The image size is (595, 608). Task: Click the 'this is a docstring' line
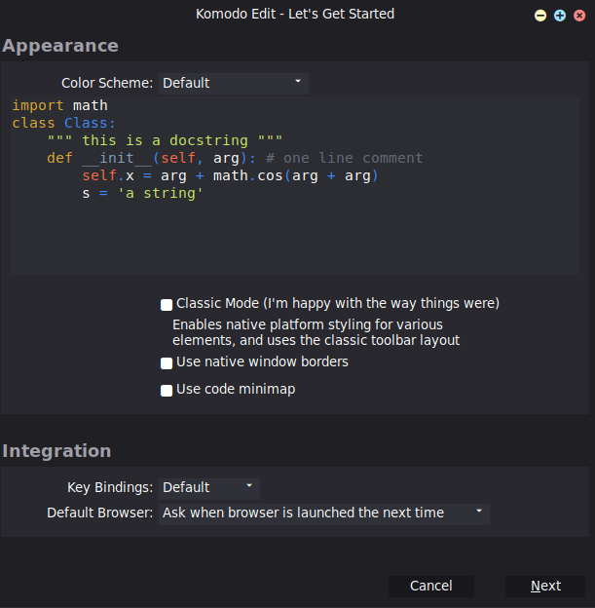point(166,140)
